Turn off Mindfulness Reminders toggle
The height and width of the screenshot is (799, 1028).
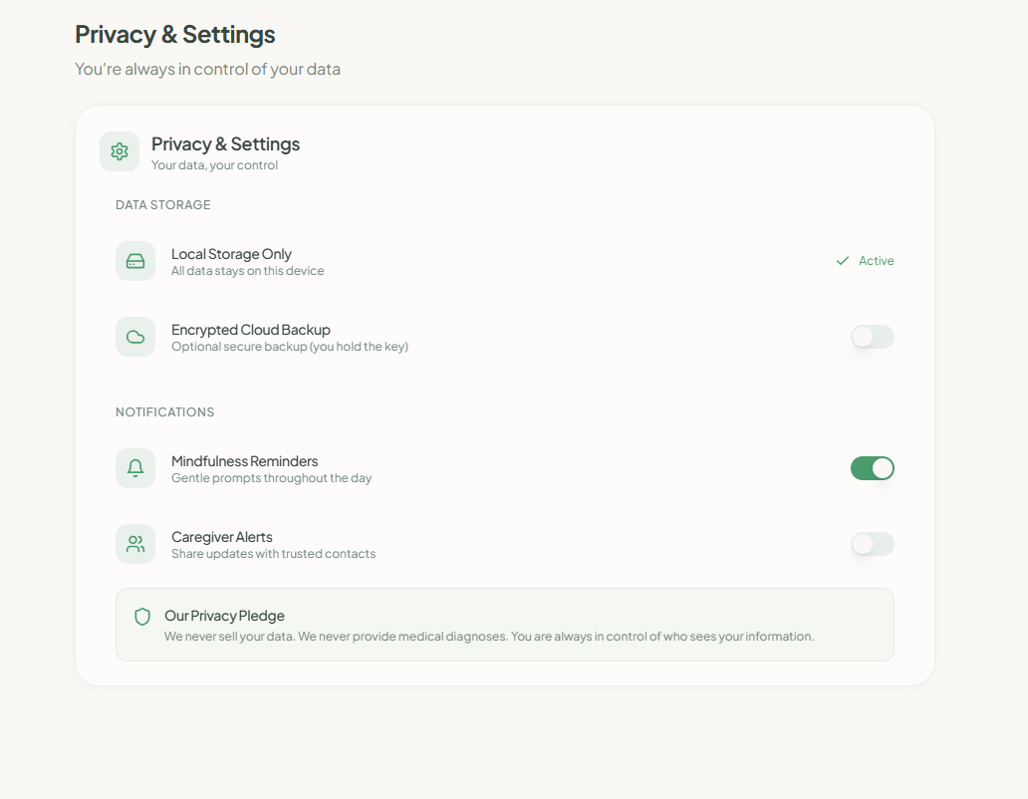(873, 468)
